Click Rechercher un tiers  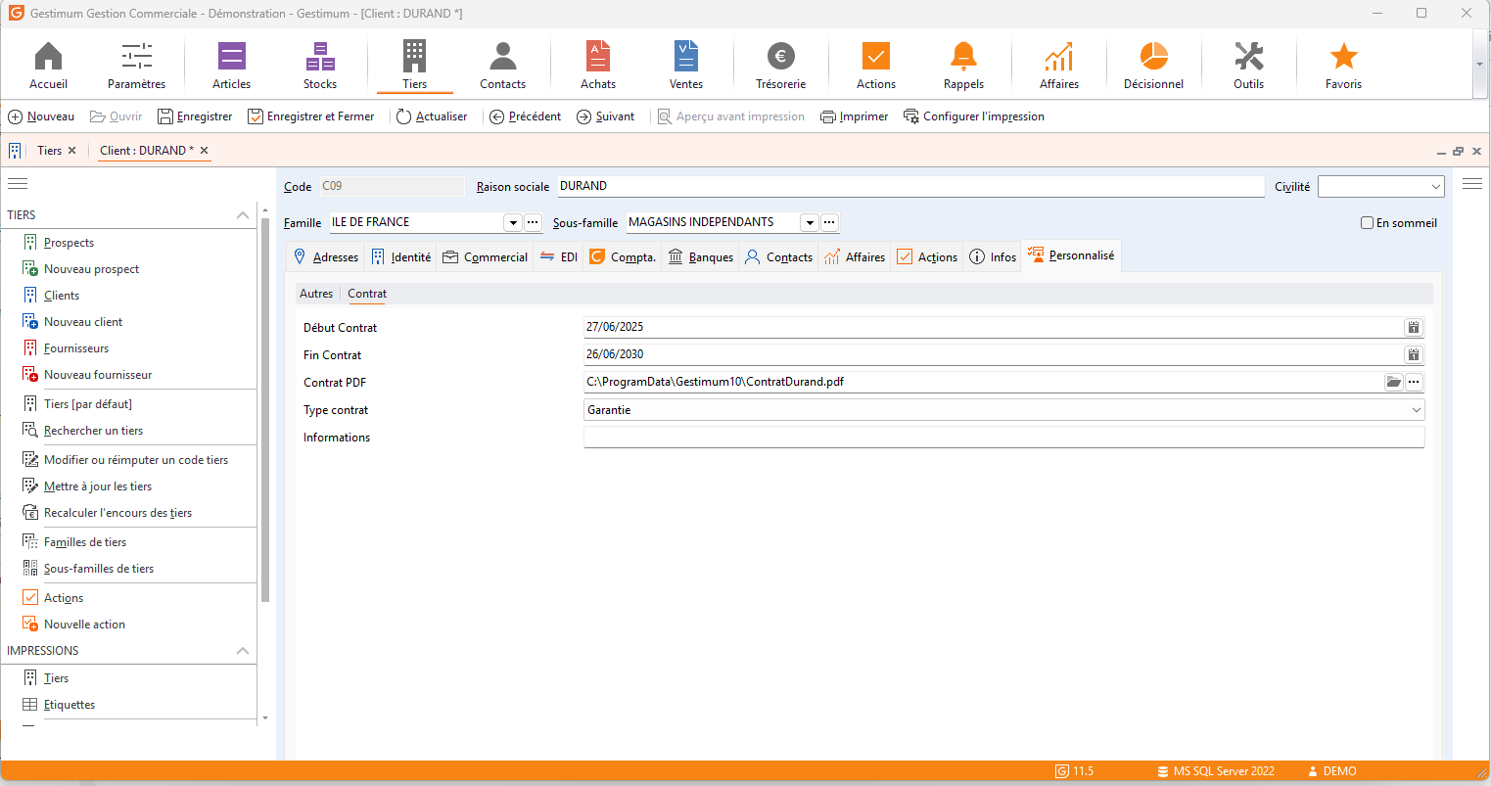point(93,431)
